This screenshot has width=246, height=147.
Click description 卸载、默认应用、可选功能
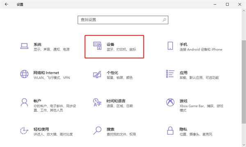[x=199, y=78]
